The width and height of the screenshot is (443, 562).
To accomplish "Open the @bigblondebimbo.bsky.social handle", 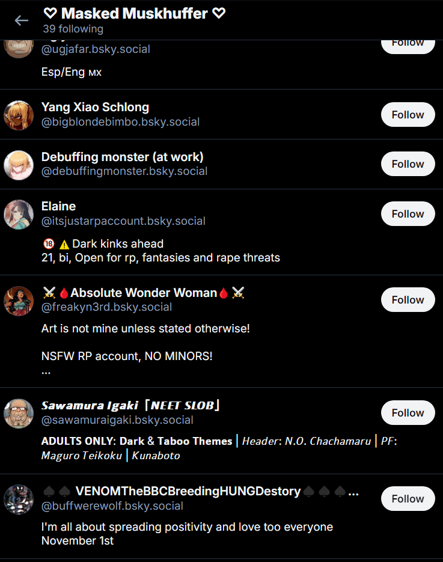I will (120, 122).
